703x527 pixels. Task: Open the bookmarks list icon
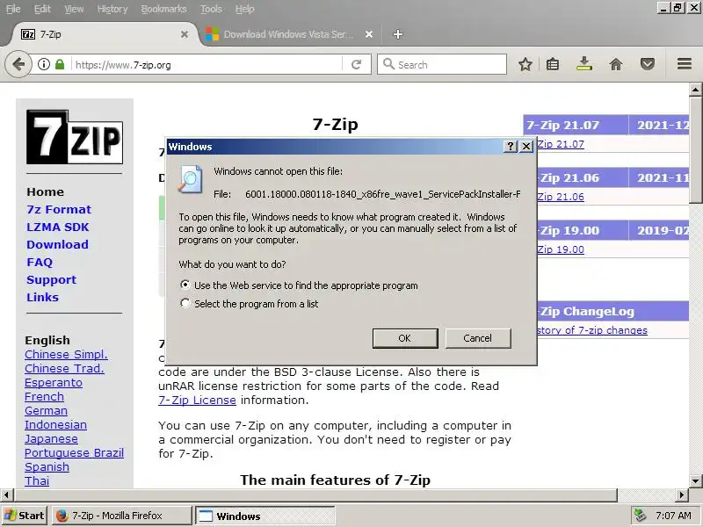[x=553, y=64]
